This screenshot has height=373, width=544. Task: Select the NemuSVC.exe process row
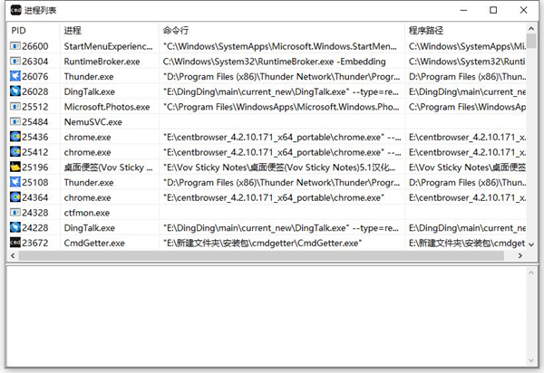click(92, 121)
